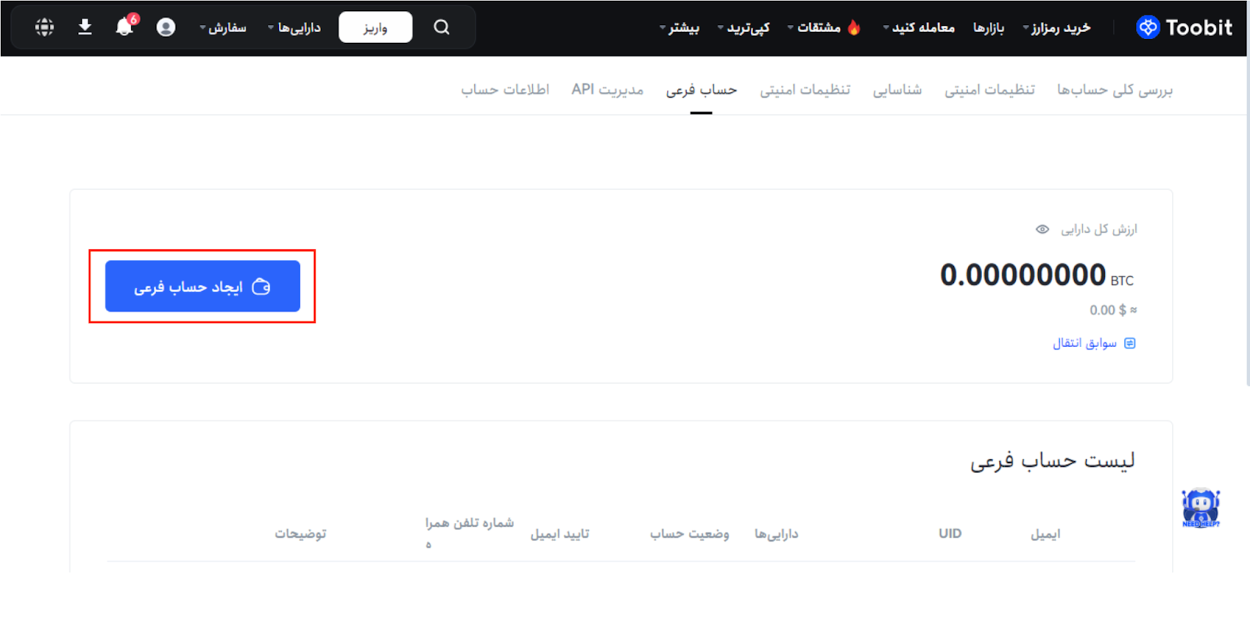Click ایجاد حساب فرعی button

click(202, 286)
